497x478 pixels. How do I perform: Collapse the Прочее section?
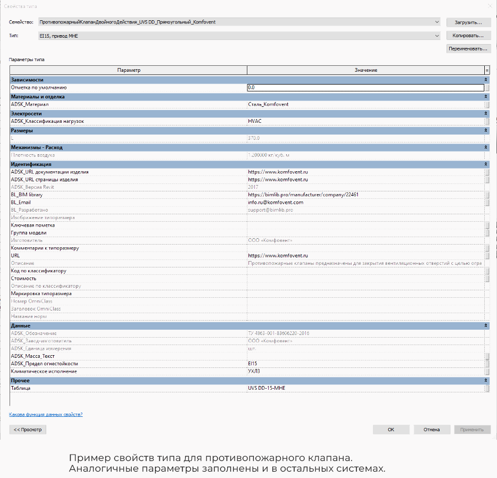click(486, 380)
